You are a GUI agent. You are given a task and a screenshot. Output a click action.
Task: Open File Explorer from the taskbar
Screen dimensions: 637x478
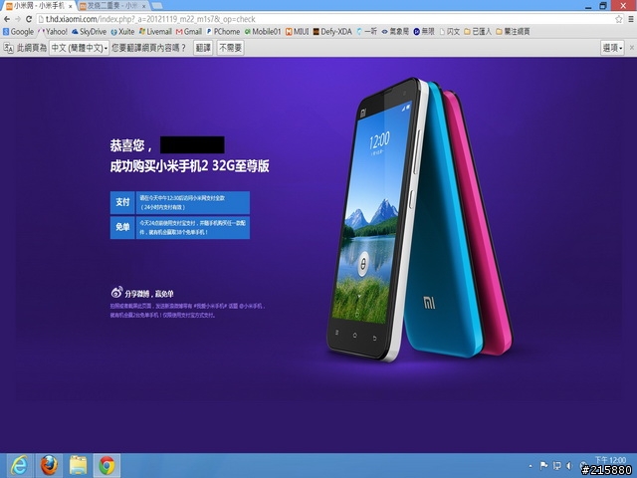(79, 465)
